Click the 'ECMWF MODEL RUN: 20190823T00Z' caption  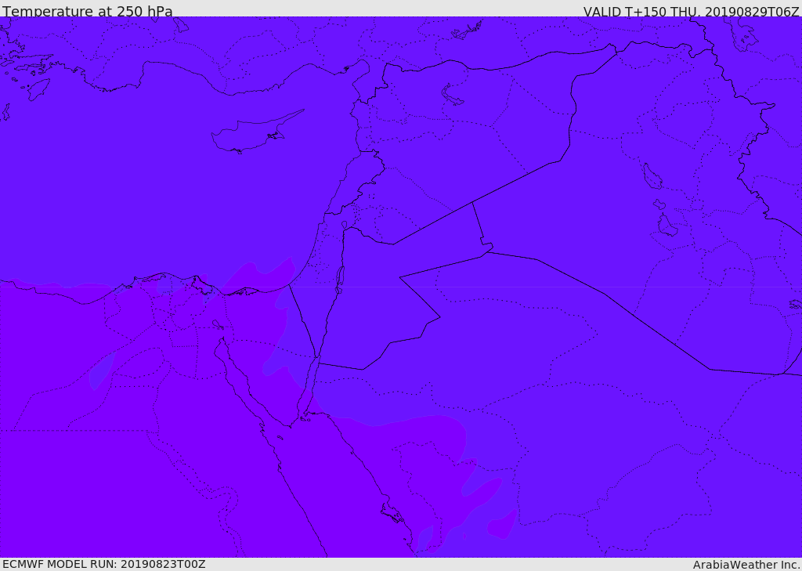click(x=104, y=564)
